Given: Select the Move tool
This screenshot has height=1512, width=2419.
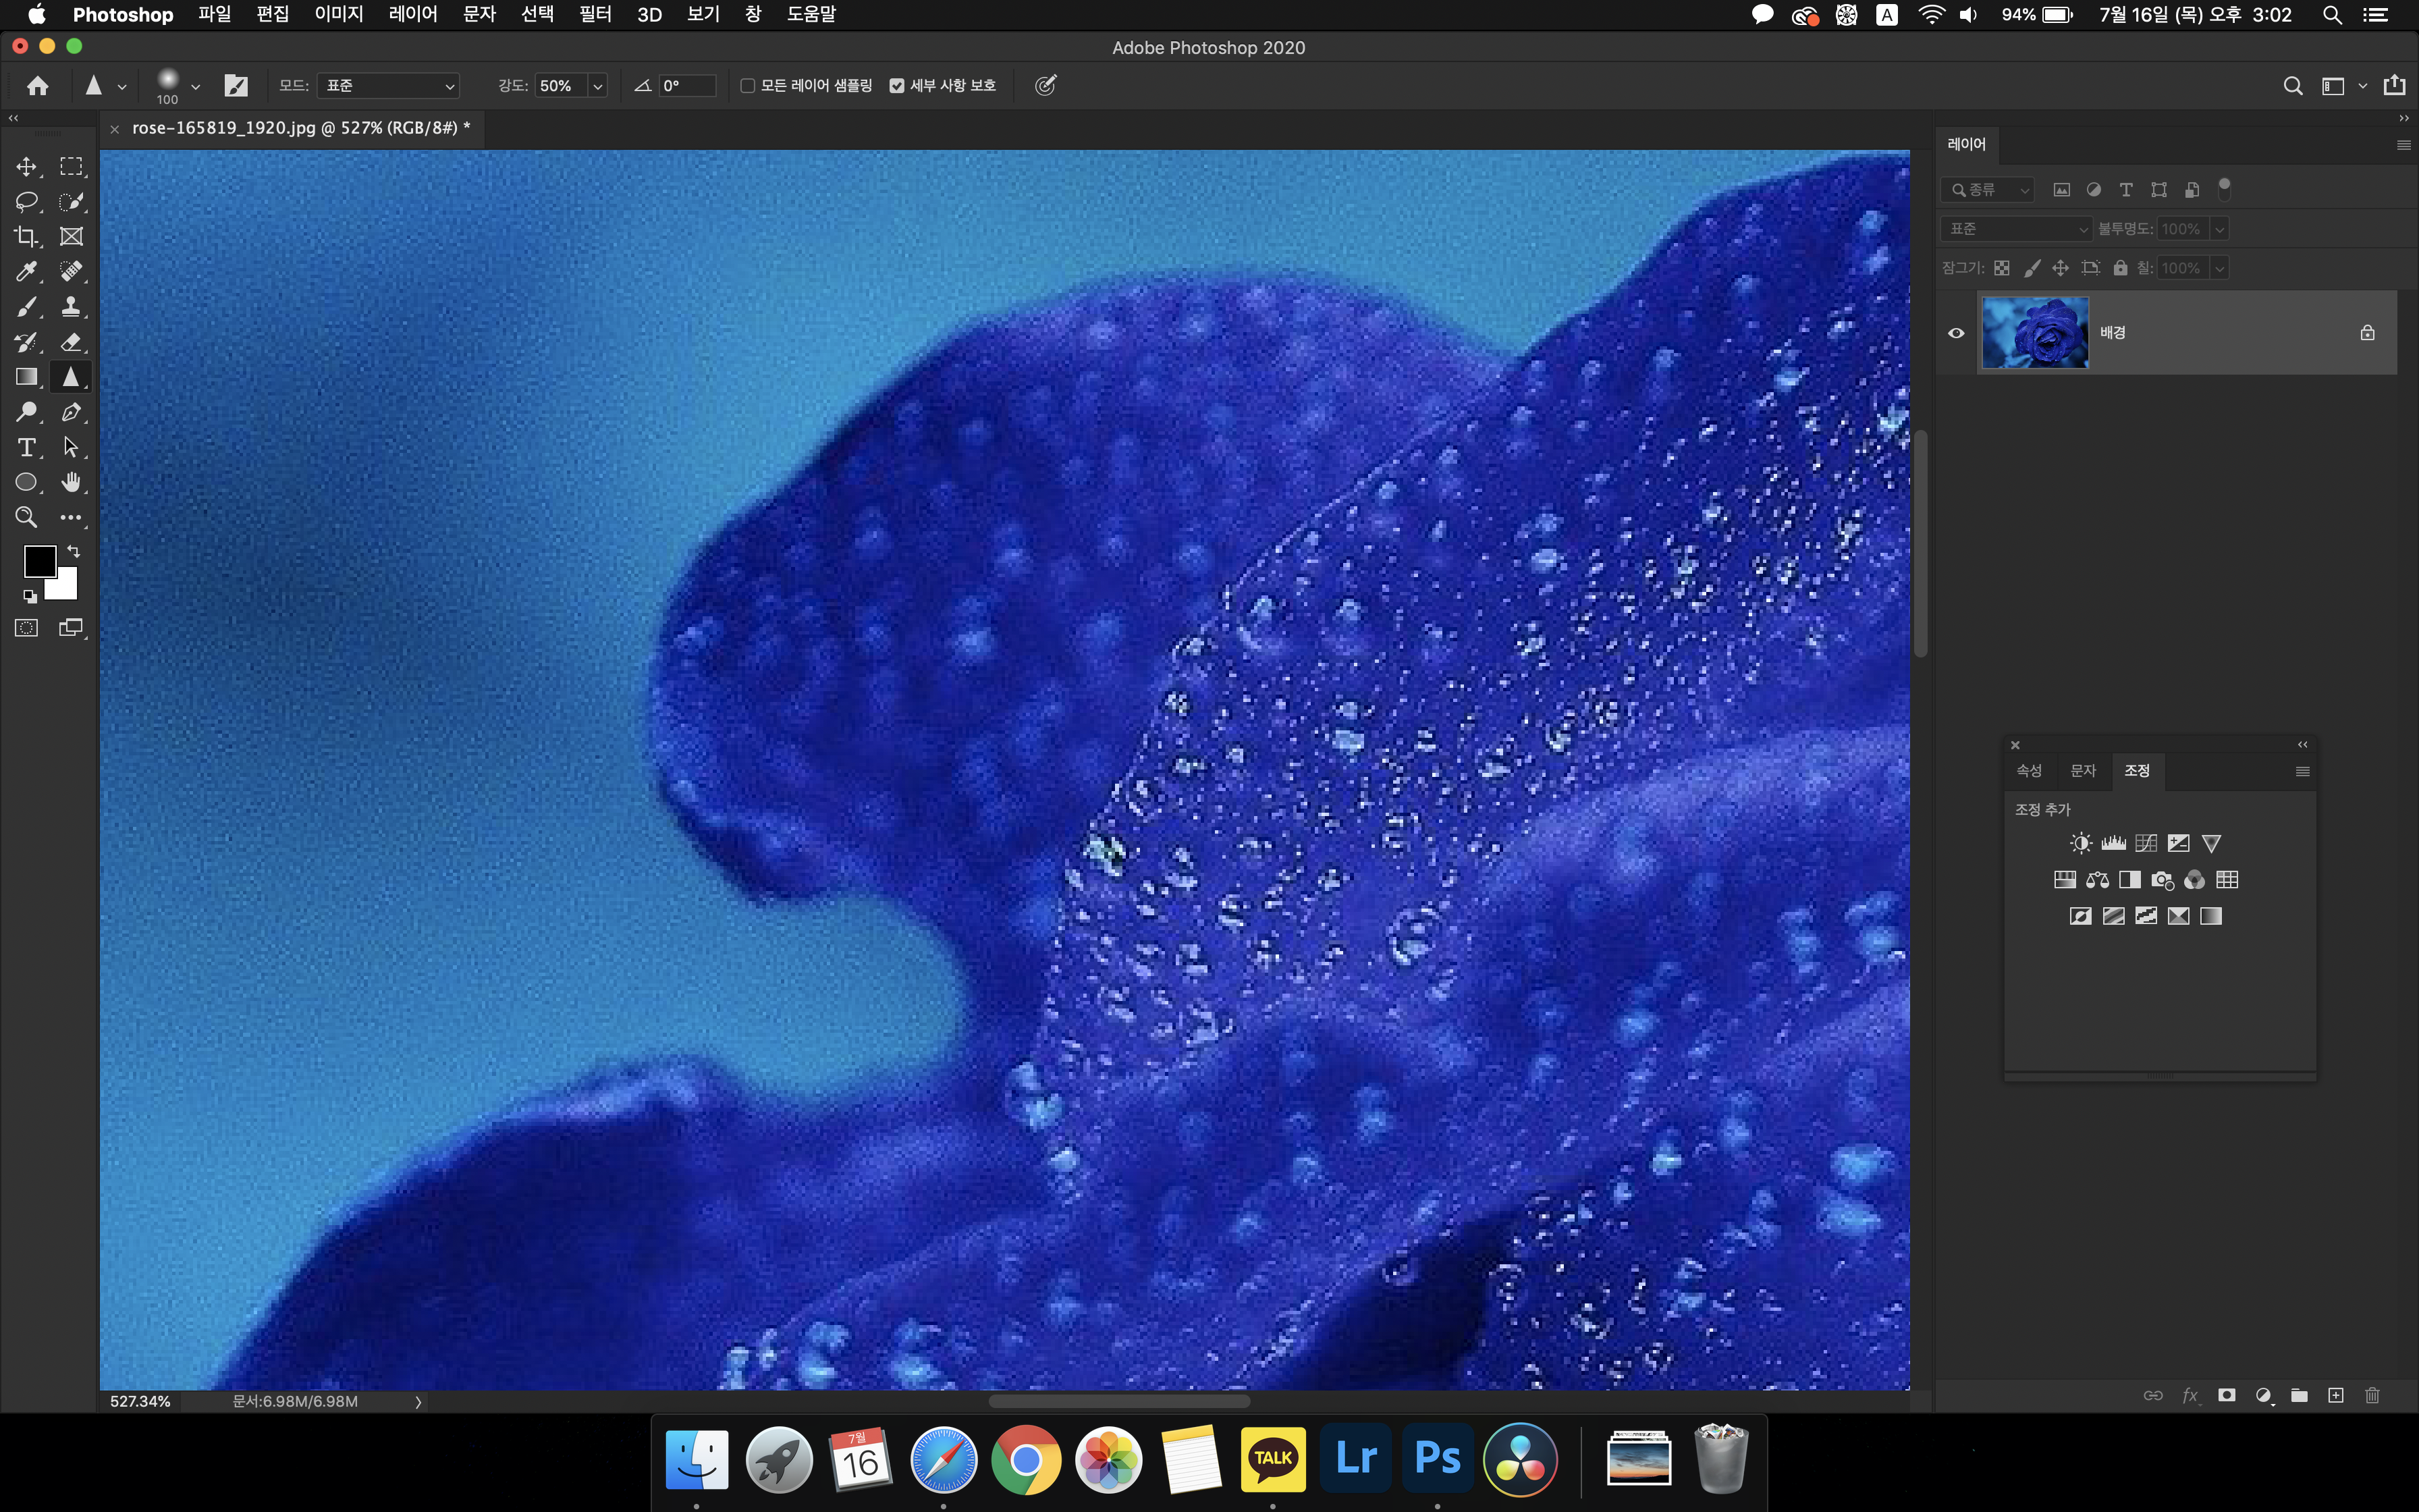Looking at the screenshot, I should point(27,166).
